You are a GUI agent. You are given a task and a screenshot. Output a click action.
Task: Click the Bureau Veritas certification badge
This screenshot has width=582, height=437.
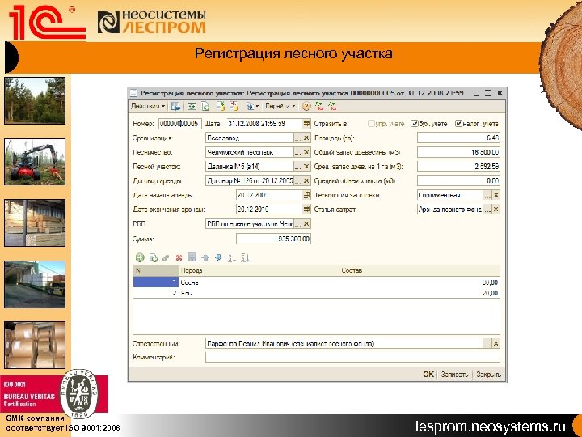[x=54, y=394]
